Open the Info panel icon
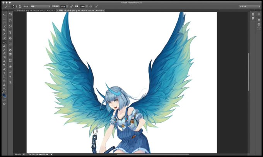Viewport: 263px width, 157px height. pos(10,38)
